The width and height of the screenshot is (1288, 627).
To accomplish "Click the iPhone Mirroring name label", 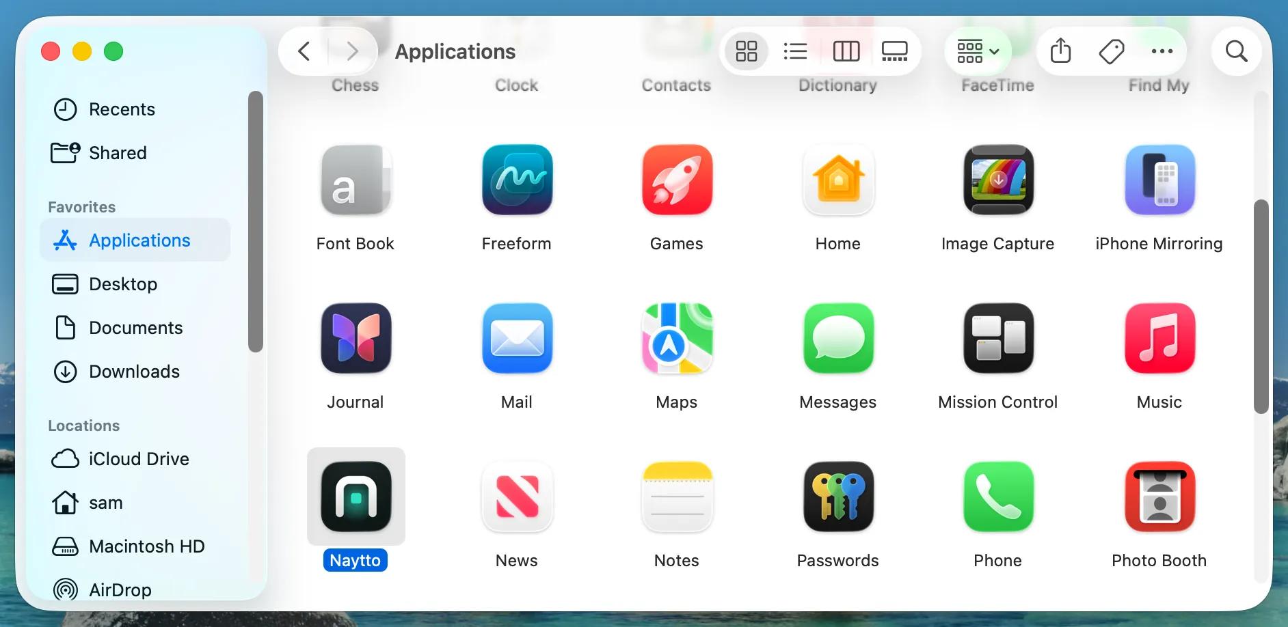I will 1159,244.
